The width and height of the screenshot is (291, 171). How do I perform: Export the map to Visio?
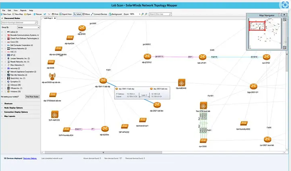tap(65, 14)
